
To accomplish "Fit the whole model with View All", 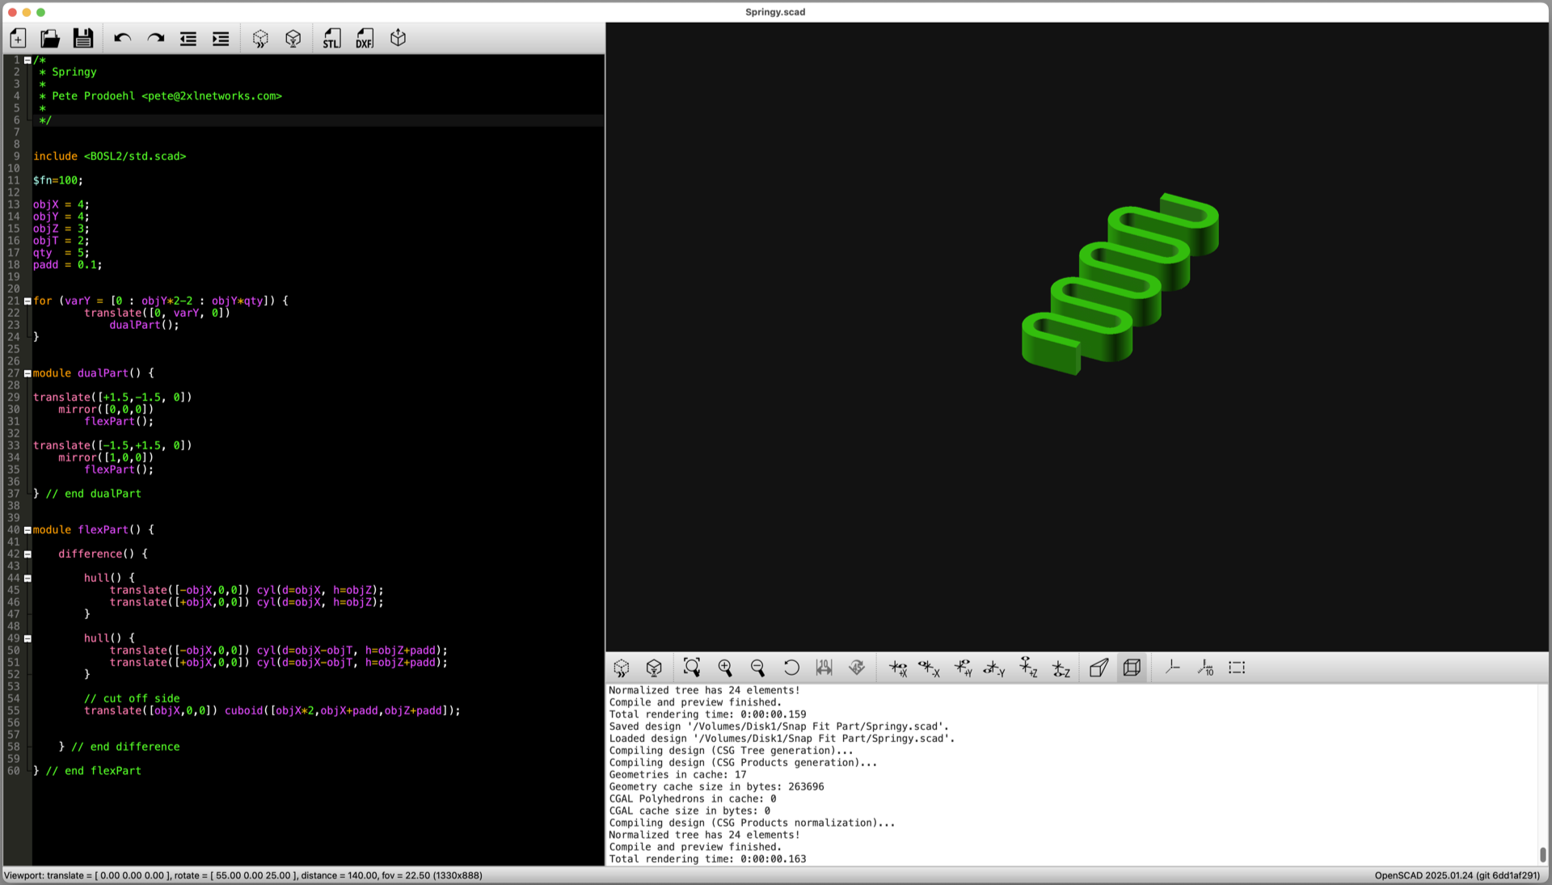I will pos(692,668).
